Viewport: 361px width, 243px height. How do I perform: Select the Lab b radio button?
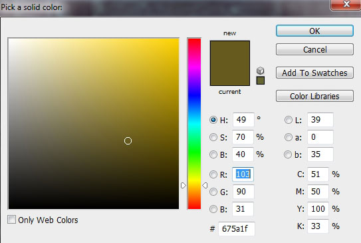(x=288, y=154)
